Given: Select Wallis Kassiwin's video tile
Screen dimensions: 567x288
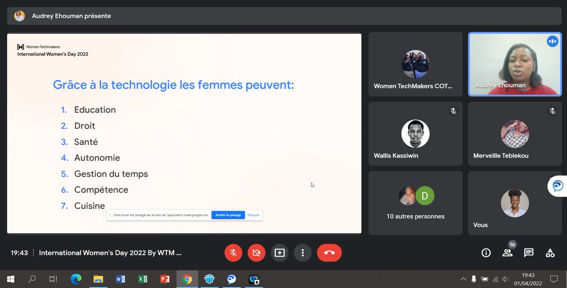Looking at the screenshot, I should (415, 134).
